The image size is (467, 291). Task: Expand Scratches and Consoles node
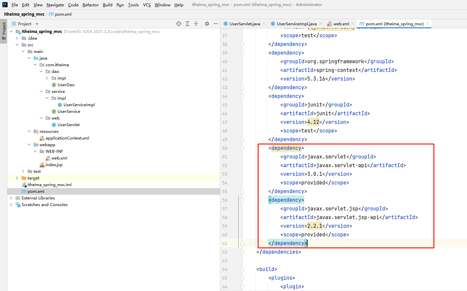coord(11,205)
